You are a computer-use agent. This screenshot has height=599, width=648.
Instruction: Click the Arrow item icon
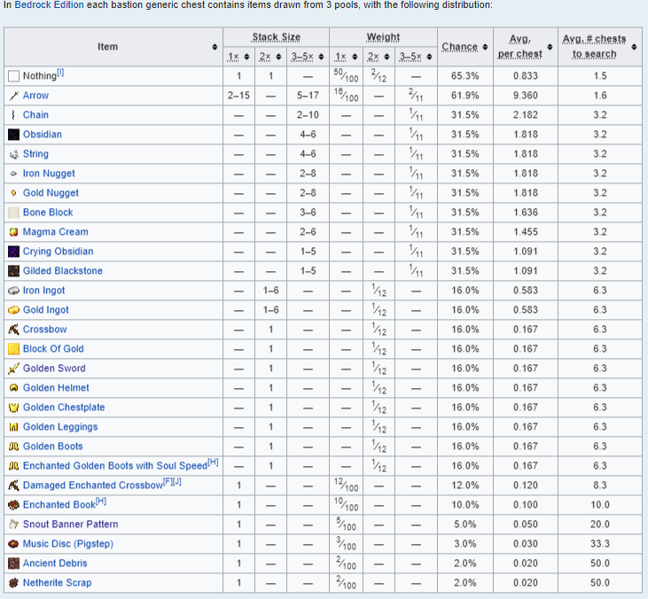[13, 96]
